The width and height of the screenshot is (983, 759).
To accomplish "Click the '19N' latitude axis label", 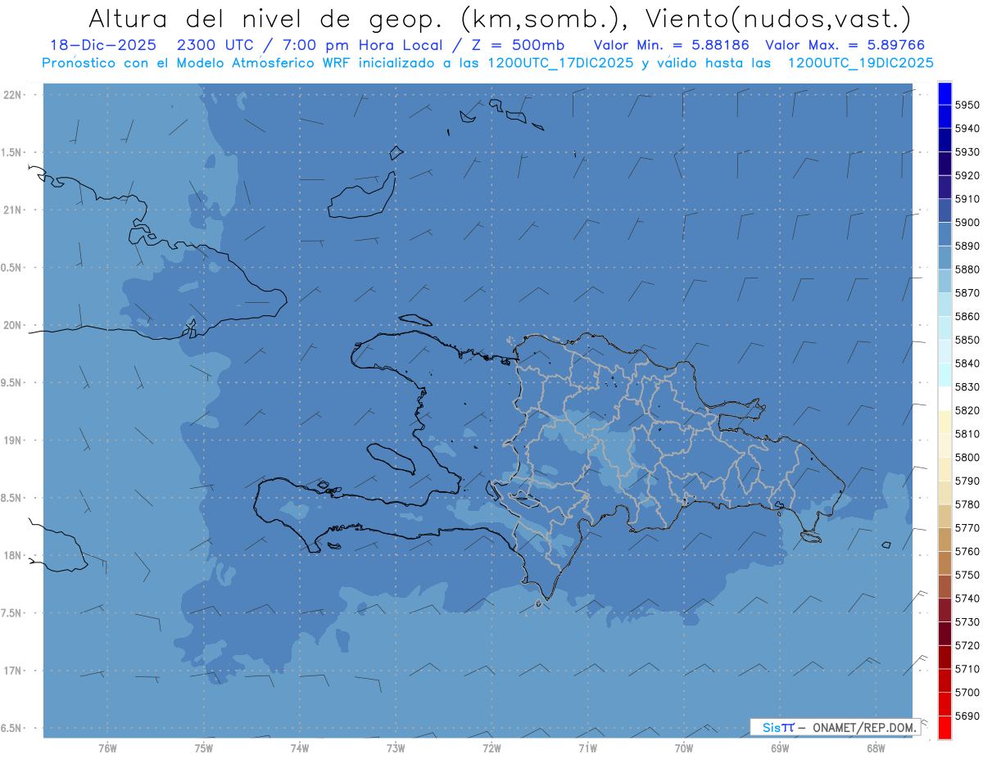I will [x=12, y=440].
